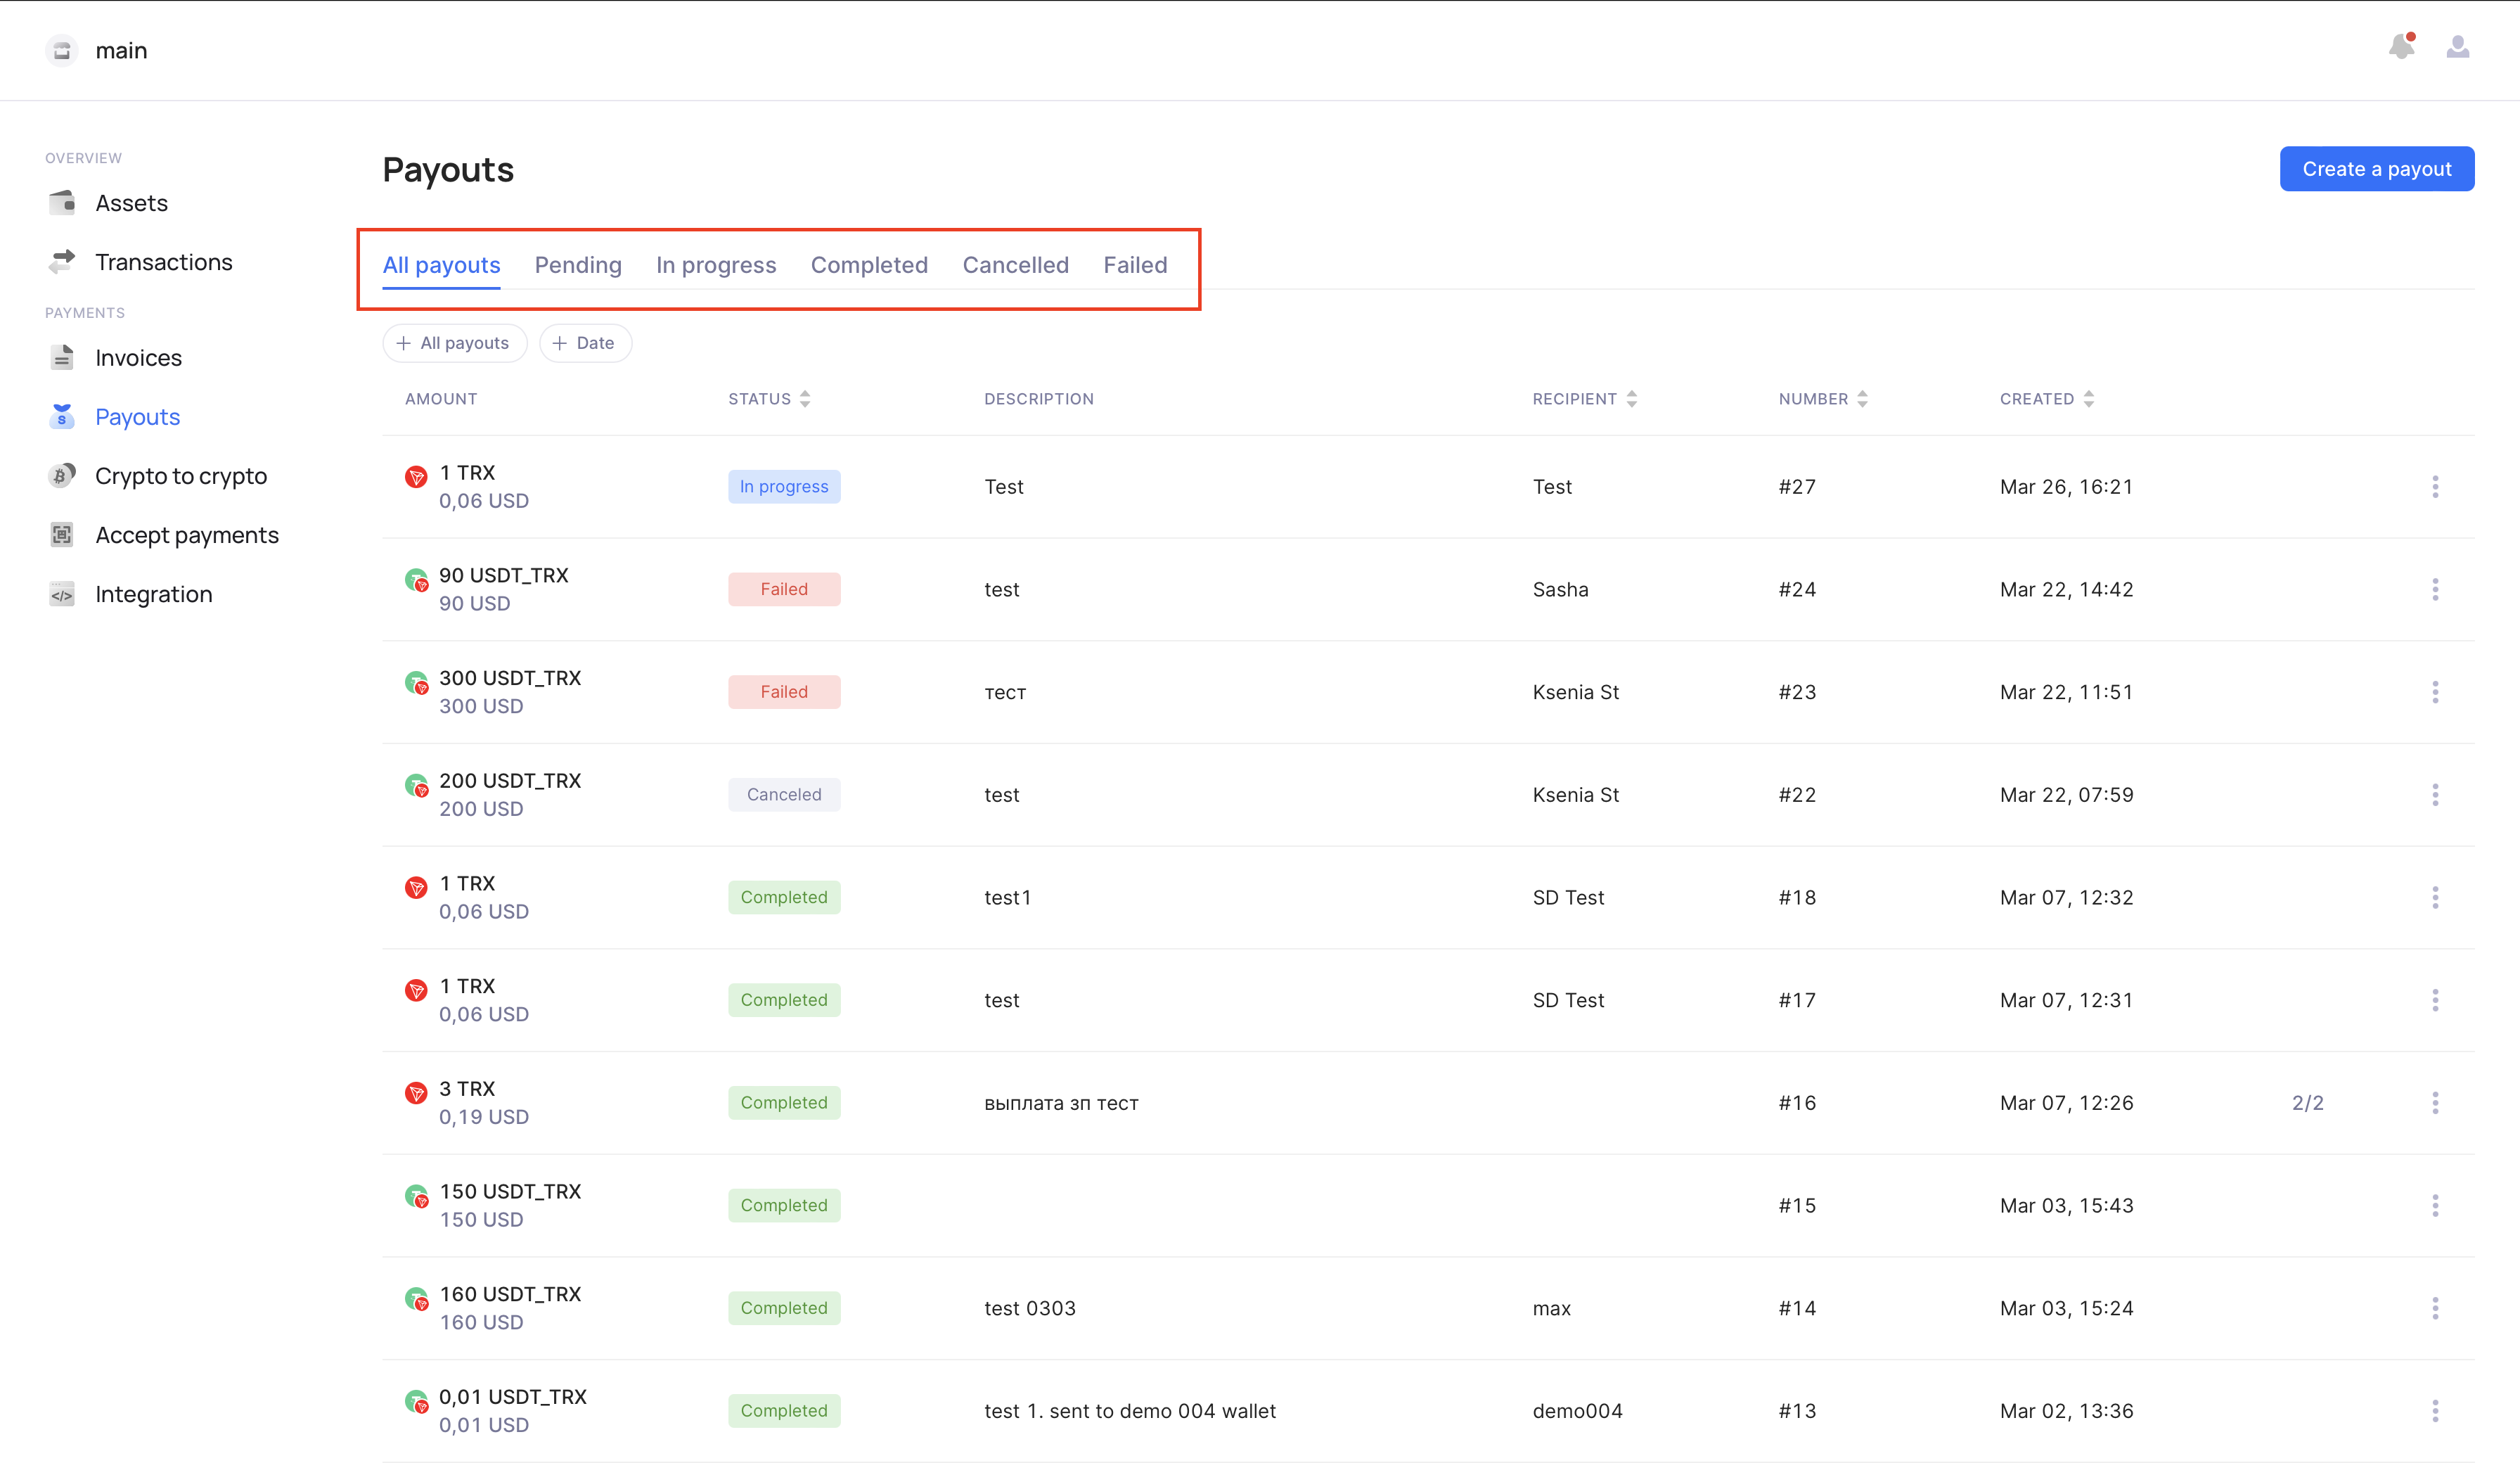Viewport: 2520px width, 1463px height.
Task: Open the three-dot menu for payout #27
Action: click(2435, 487)
